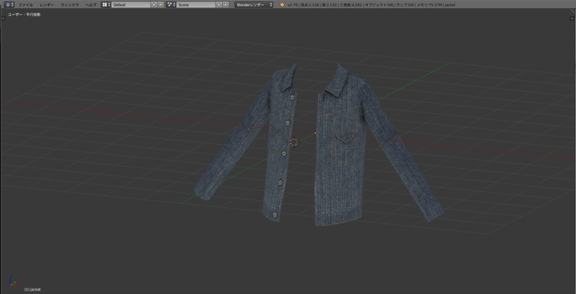Screen dimensions: 576x294
Task: Add a new screen layout with plus icon
Action: [x=154, y=4]
